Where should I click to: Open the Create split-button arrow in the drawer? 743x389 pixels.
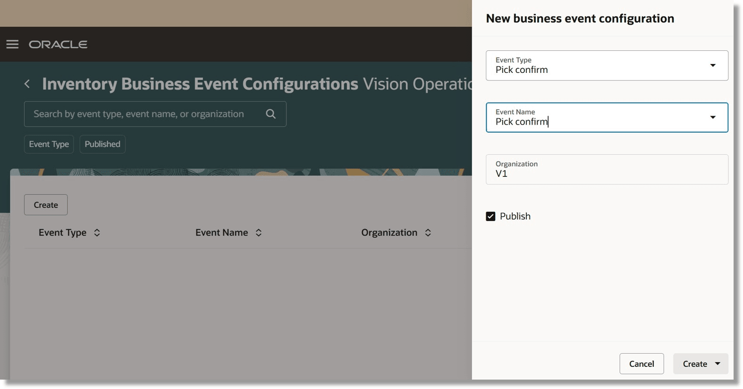(x=718, y=364)
